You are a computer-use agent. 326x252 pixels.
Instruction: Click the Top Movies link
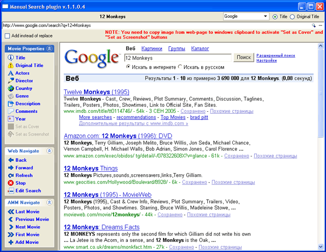click(173, 117)
